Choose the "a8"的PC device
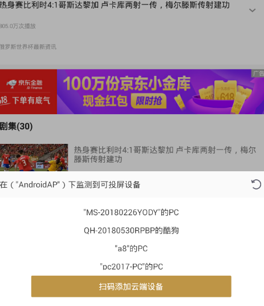Viewport: 264px width, 306px height. tap(131, 249)
